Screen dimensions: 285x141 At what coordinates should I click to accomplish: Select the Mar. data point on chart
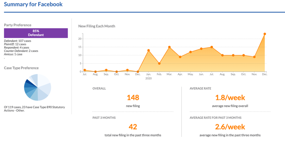point(169,47)
